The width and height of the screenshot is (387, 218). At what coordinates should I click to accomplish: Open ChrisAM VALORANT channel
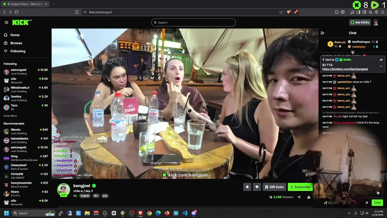point(26,176)
